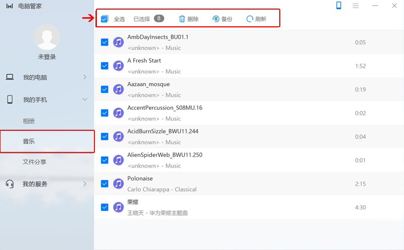
Task: Click the trash delete icon in toolbar
Action: (182, 19)
